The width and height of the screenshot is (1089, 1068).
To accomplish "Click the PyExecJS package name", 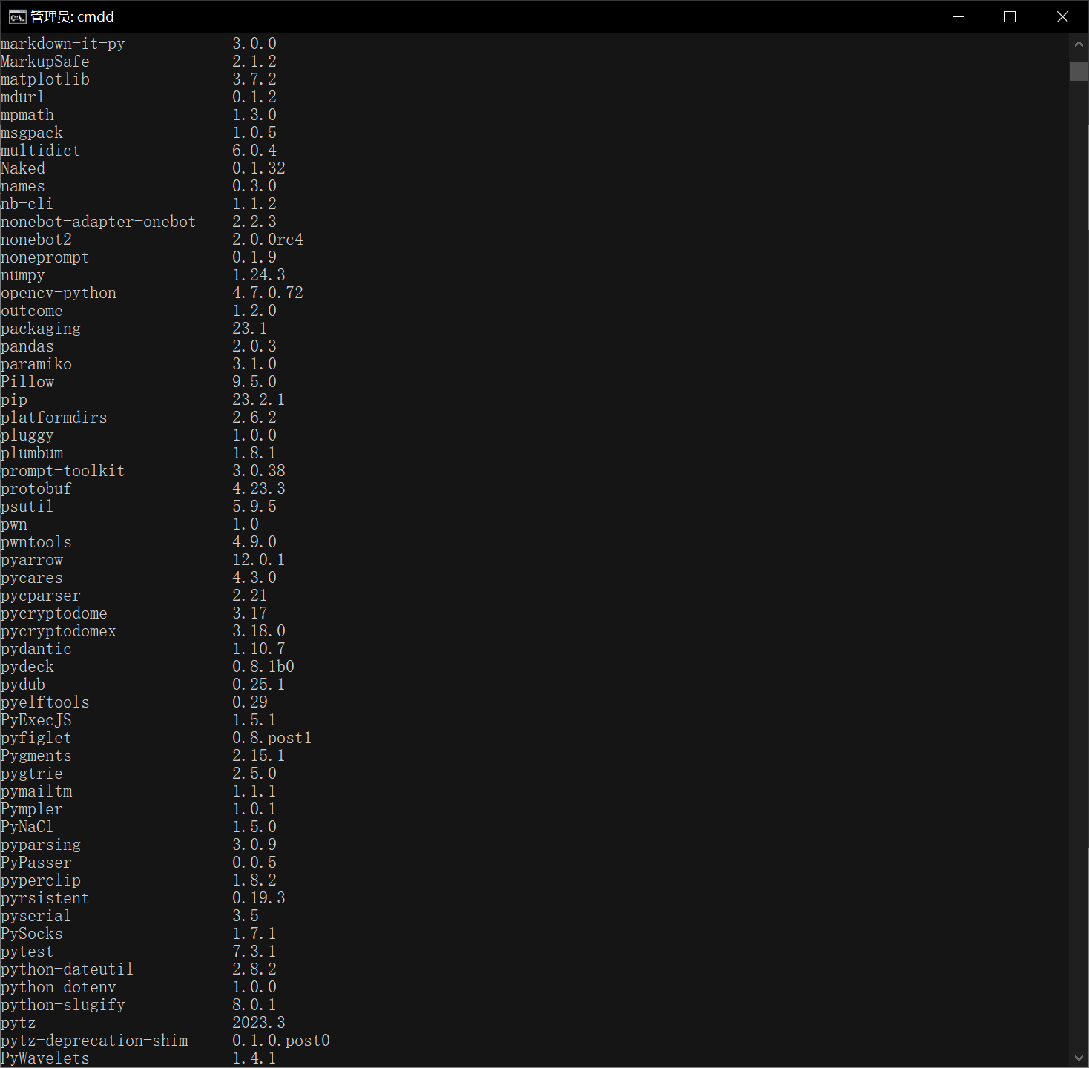I will tap(36, 720).
